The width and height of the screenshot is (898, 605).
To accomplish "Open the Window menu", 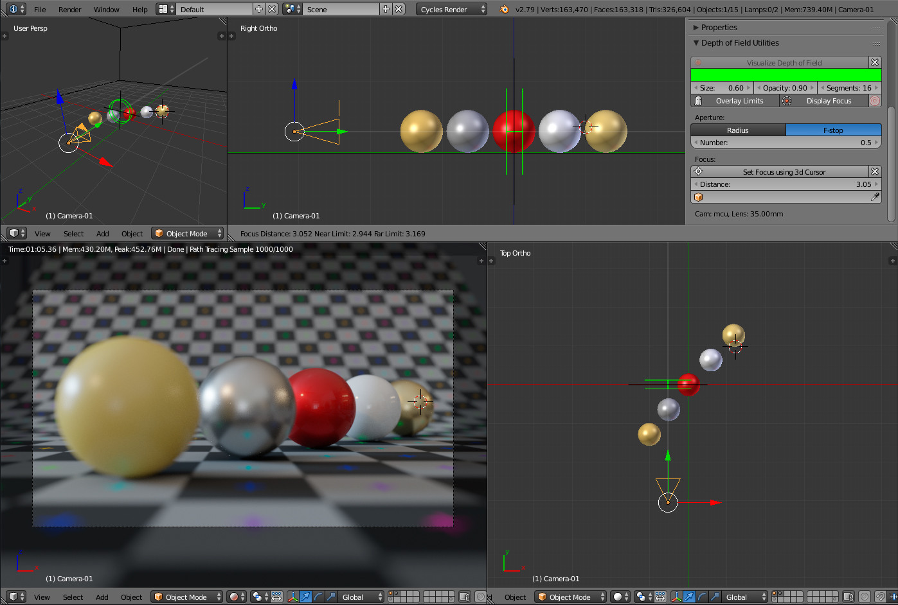I will click(x=106, y=9).
